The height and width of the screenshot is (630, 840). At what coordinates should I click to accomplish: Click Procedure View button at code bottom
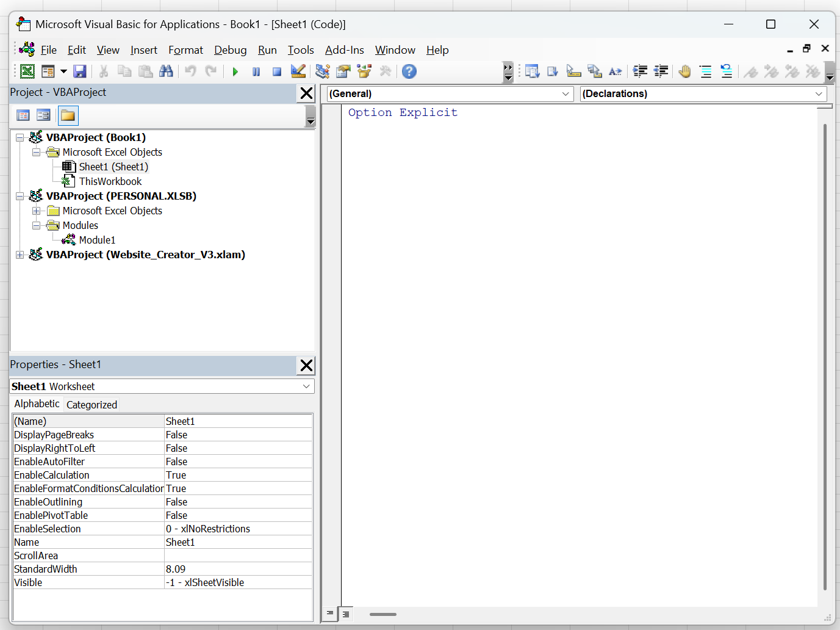click(x=330, y=614)
